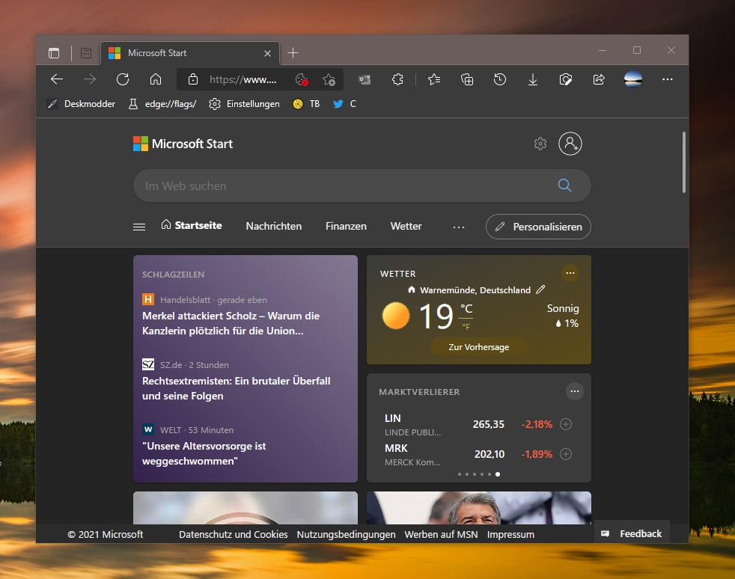Open news thumbnail with man's face
The image size is (735, 579).
478,508
